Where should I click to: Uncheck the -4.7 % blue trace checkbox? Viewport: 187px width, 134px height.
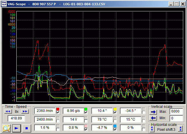coord(115,129)
